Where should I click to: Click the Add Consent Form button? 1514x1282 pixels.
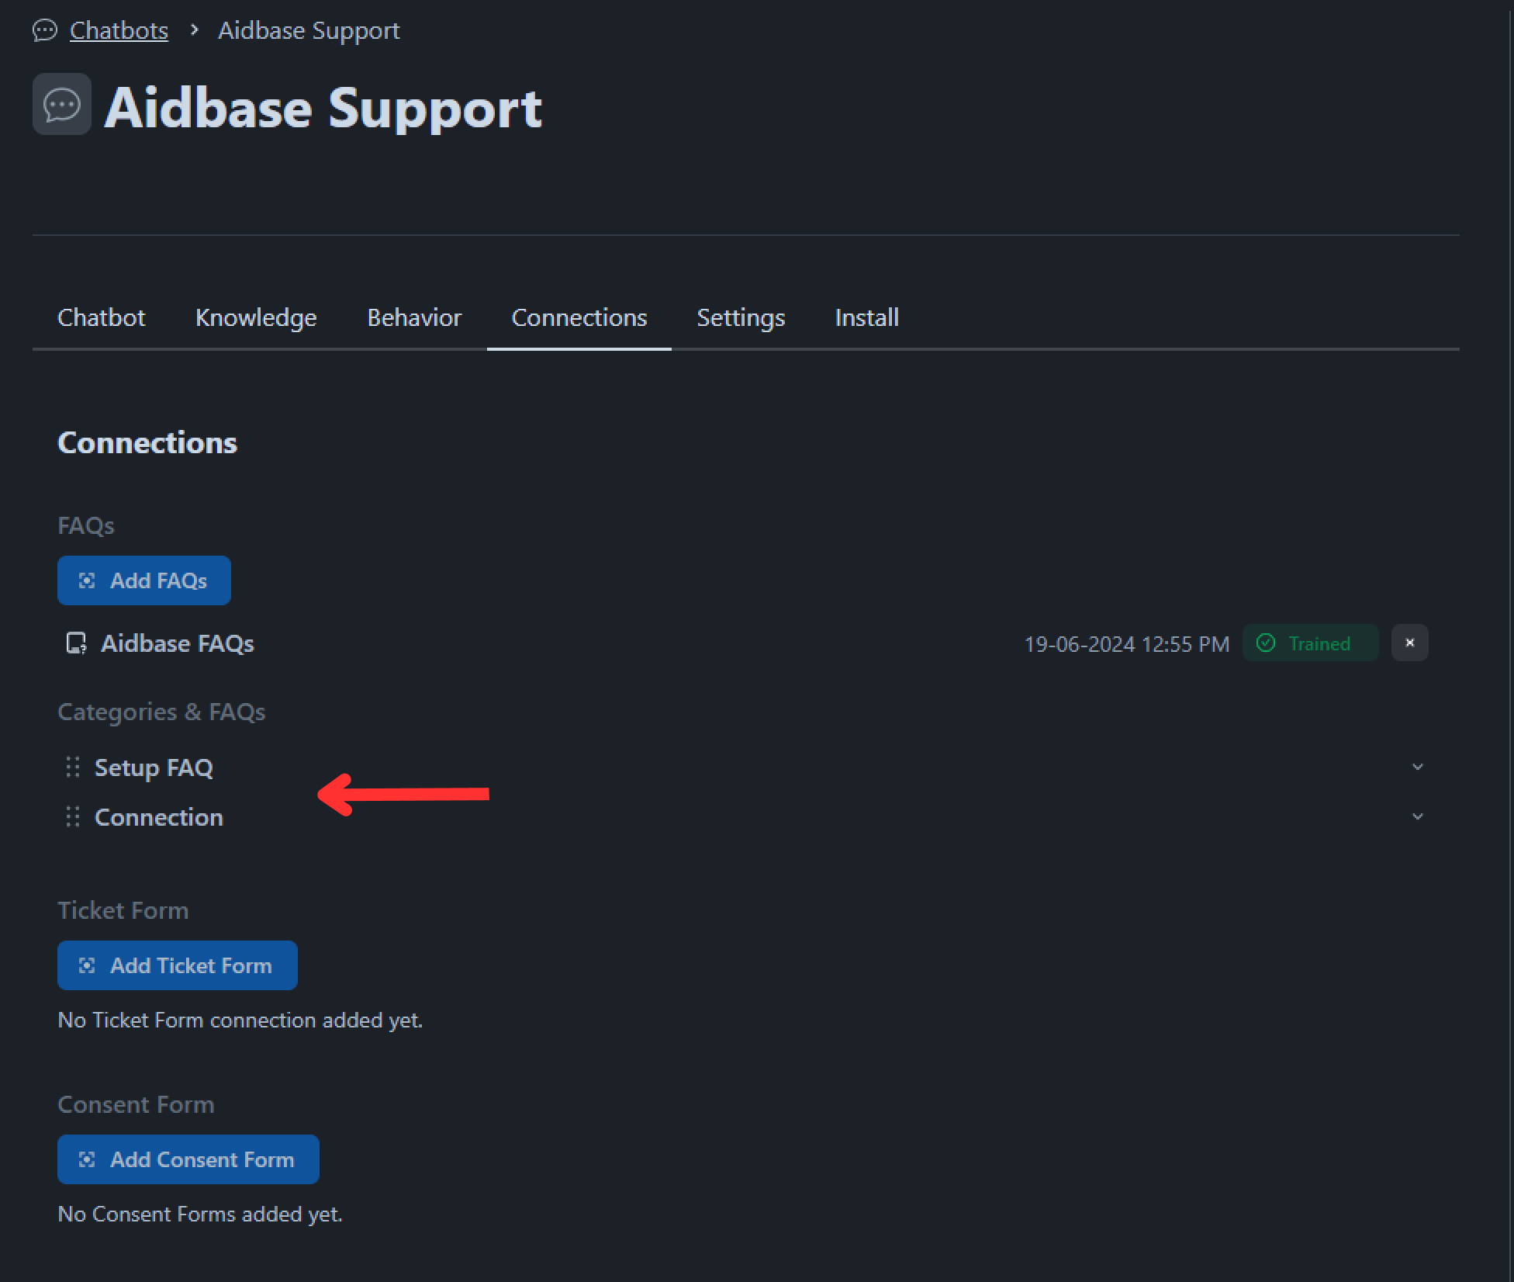click(x=188, y=1159)
